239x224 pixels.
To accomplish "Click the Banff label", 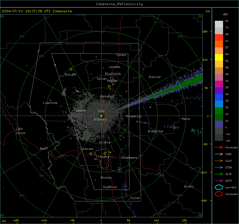I will click(x=44, y=149).
